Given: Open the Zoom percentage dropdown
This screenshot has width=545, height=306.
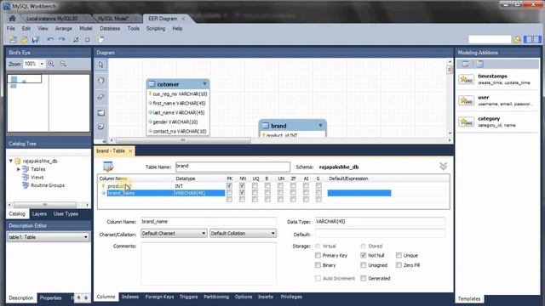Looking at the screenshot, I should (42, 64).
